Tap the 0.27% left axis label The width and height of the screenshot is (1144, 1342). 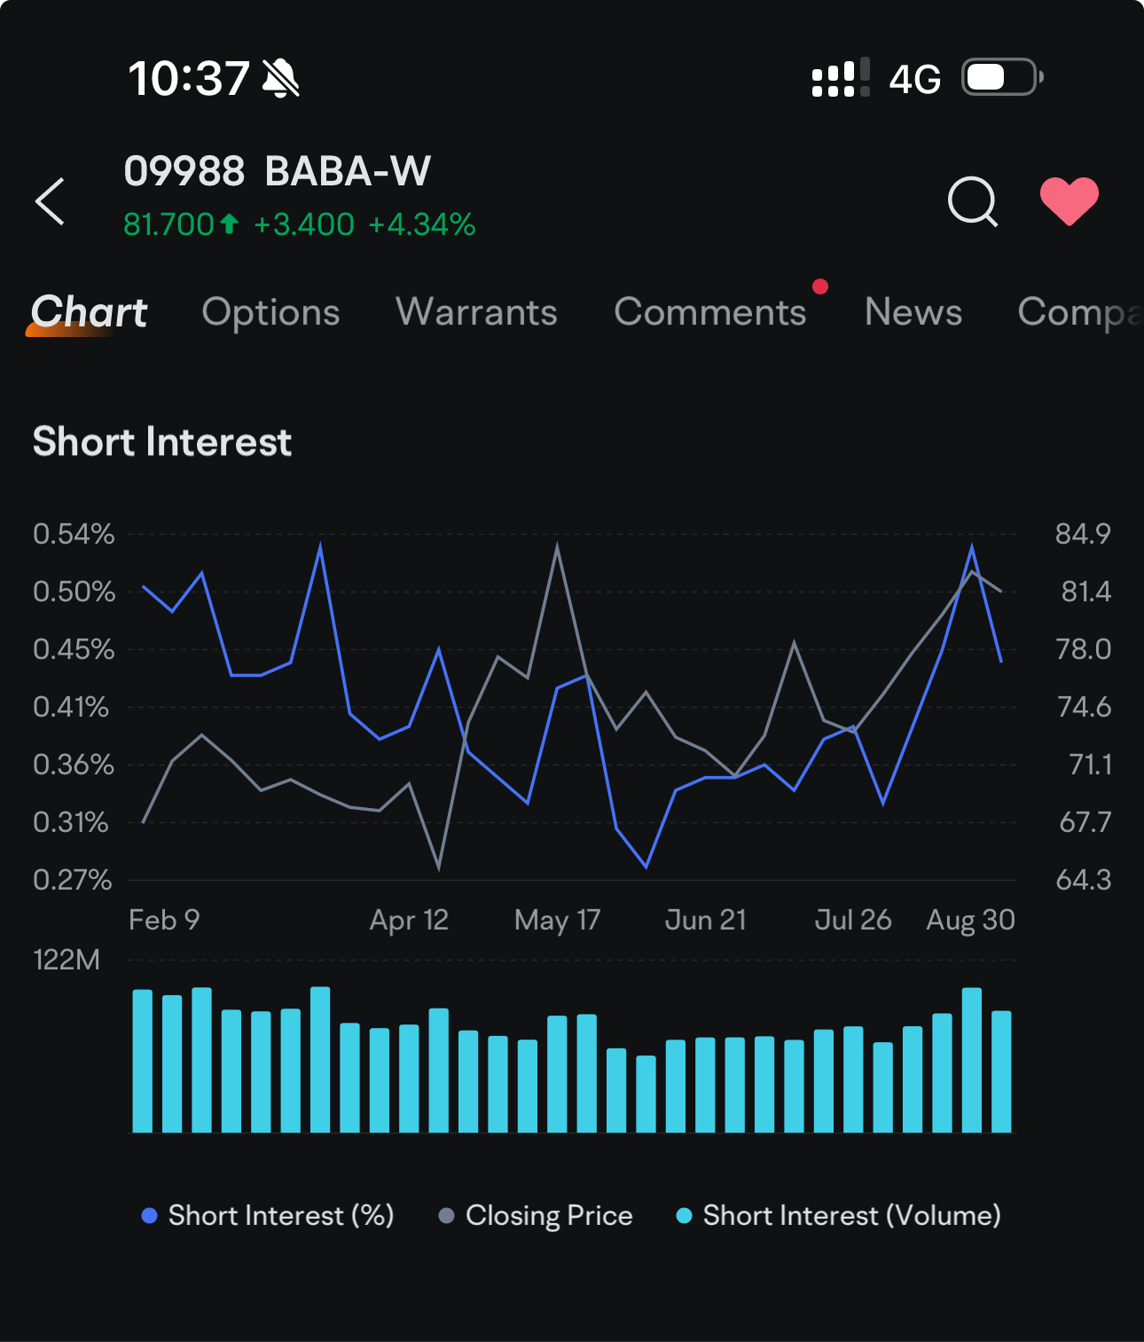coord(73,880)
